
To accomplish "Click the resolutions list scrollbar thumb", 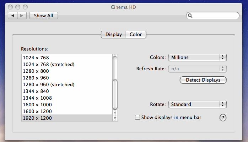I will coord(115,93).
